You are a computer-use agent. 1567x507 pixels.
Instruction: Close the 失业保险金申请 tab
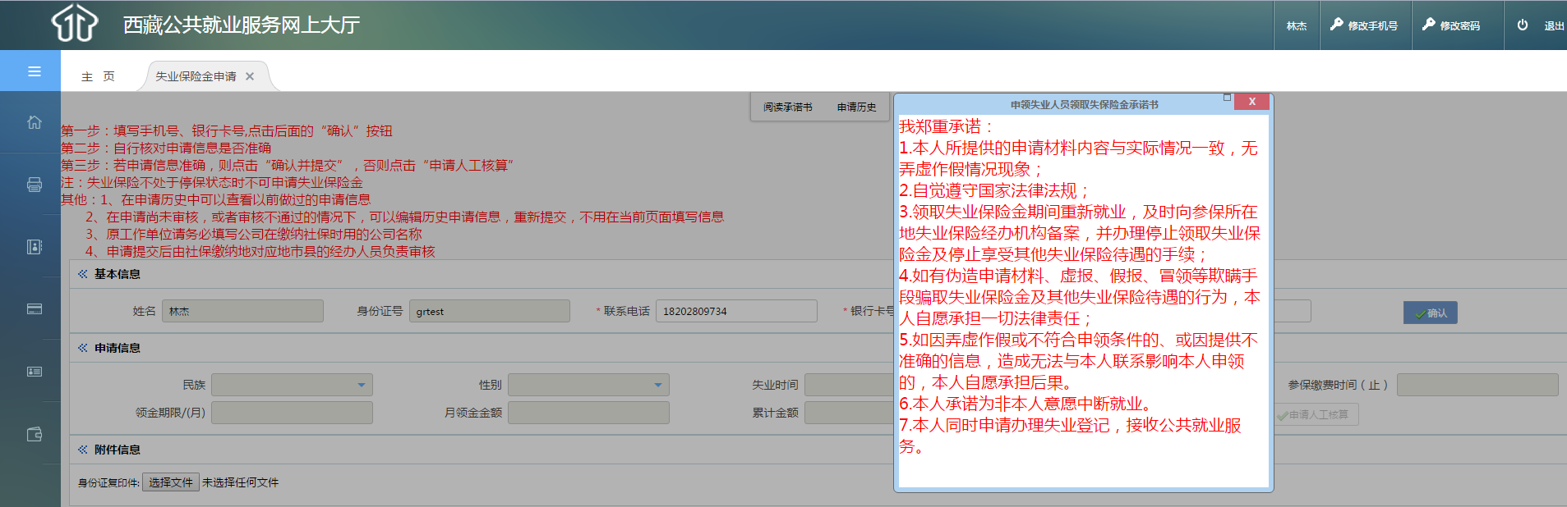point(250,76)
